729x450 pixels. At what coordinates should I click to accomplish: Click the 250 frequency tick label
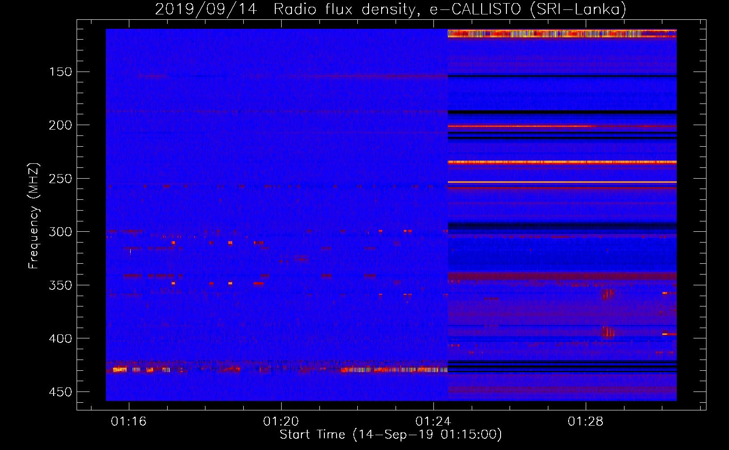(x=60, y=179)
